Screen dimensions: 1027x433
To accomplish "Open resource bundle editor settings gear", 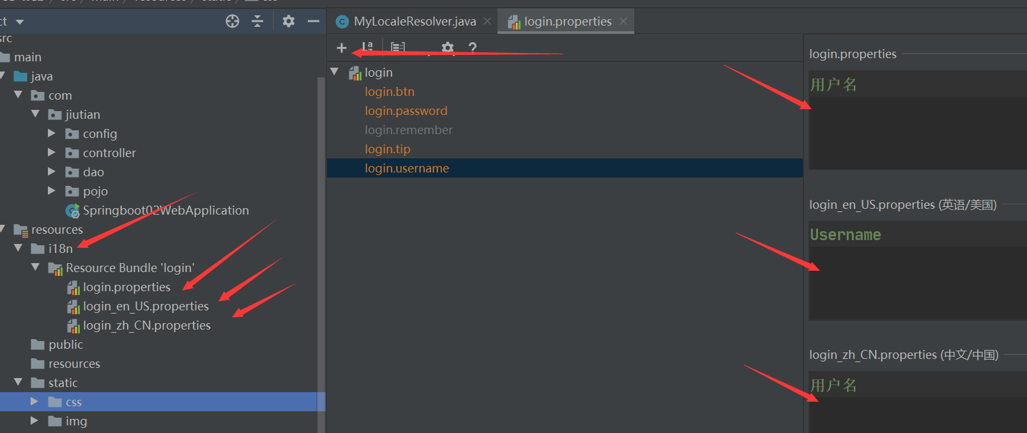I will coord(448,47).
